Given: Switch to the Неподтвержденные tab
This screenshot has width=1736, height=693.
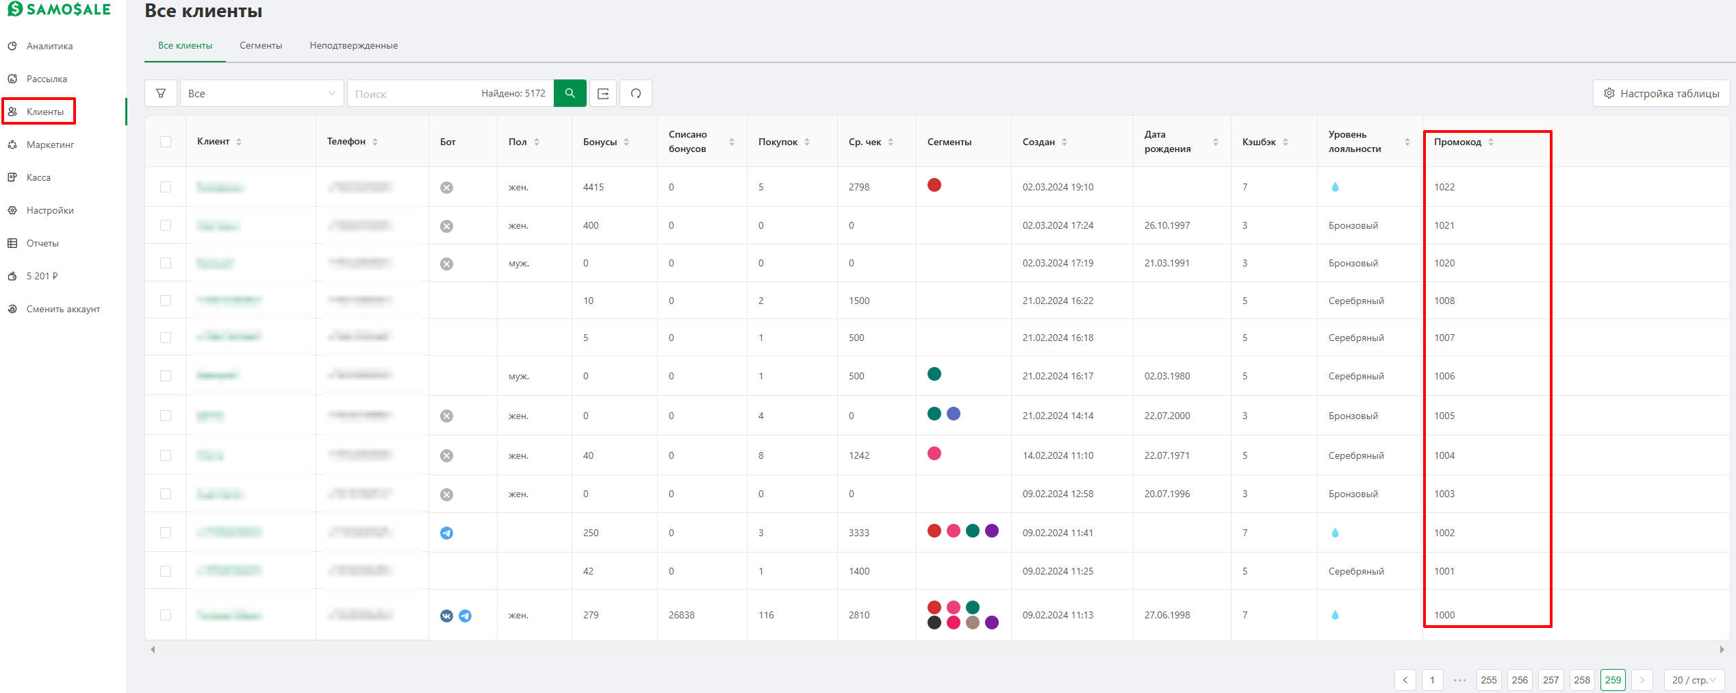Looking at the screenshot, I should (354, 46).
